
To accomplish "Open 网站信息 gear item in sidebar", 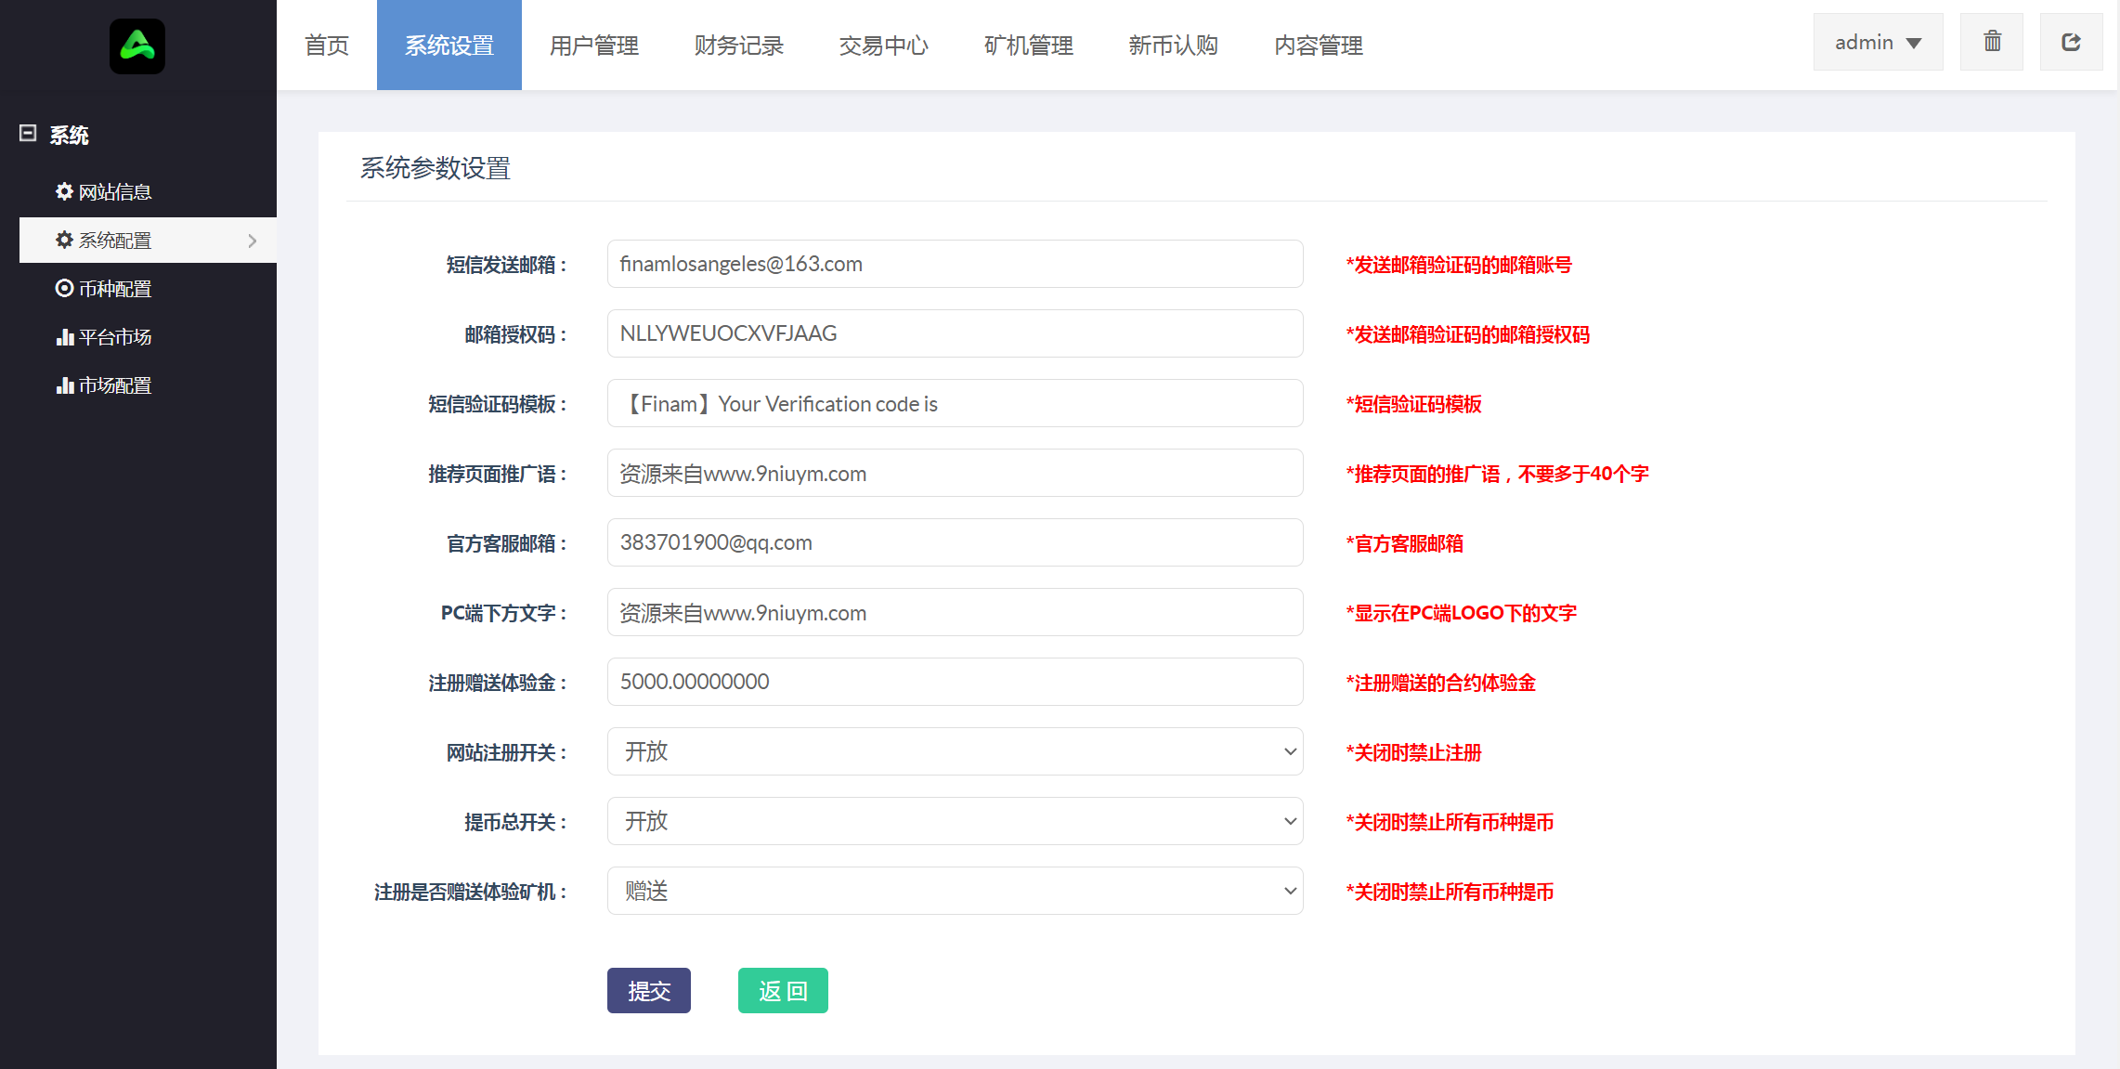I will (x=103, y=191).
